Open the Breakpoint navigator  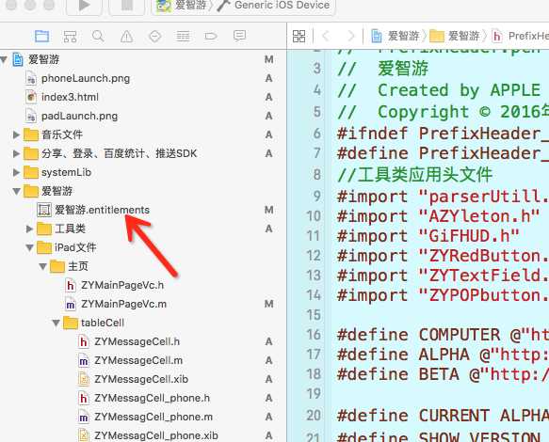[x=211, y=36]
